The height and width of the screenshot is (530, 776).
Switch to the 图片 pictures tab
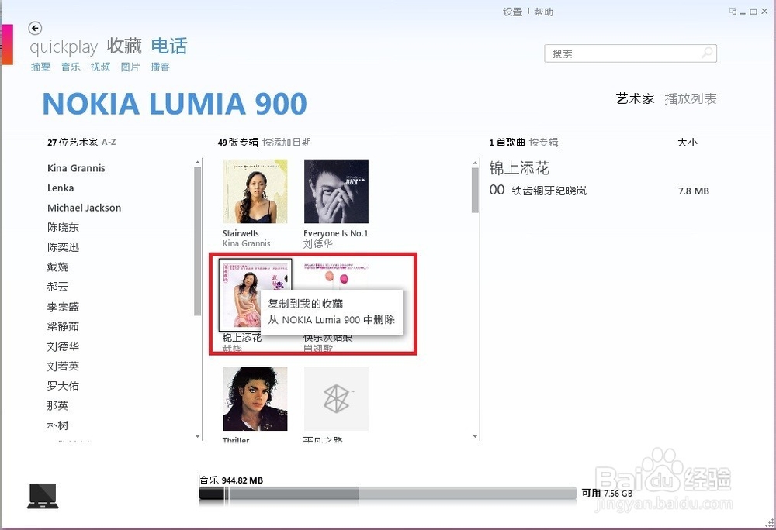130,67
